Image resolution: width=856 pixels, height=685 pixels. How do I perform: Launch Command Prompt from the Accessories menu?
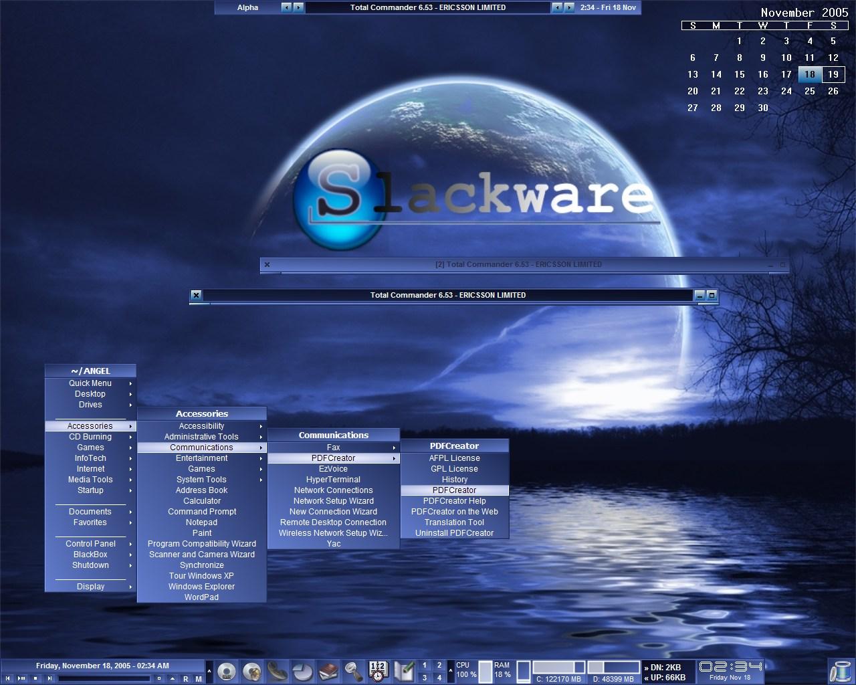pos(202,512)
